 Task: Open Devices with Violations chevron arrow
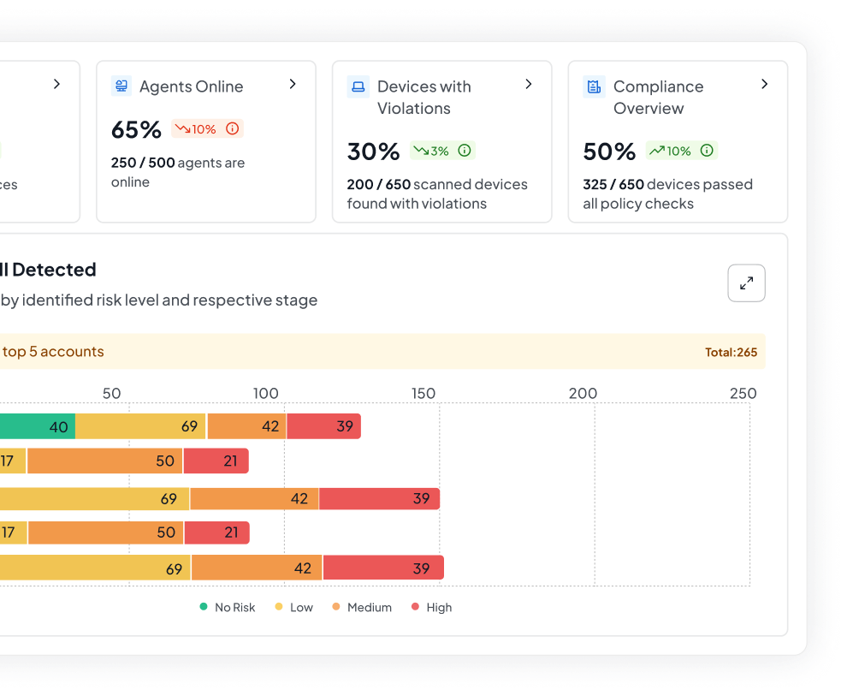point(529,84)
